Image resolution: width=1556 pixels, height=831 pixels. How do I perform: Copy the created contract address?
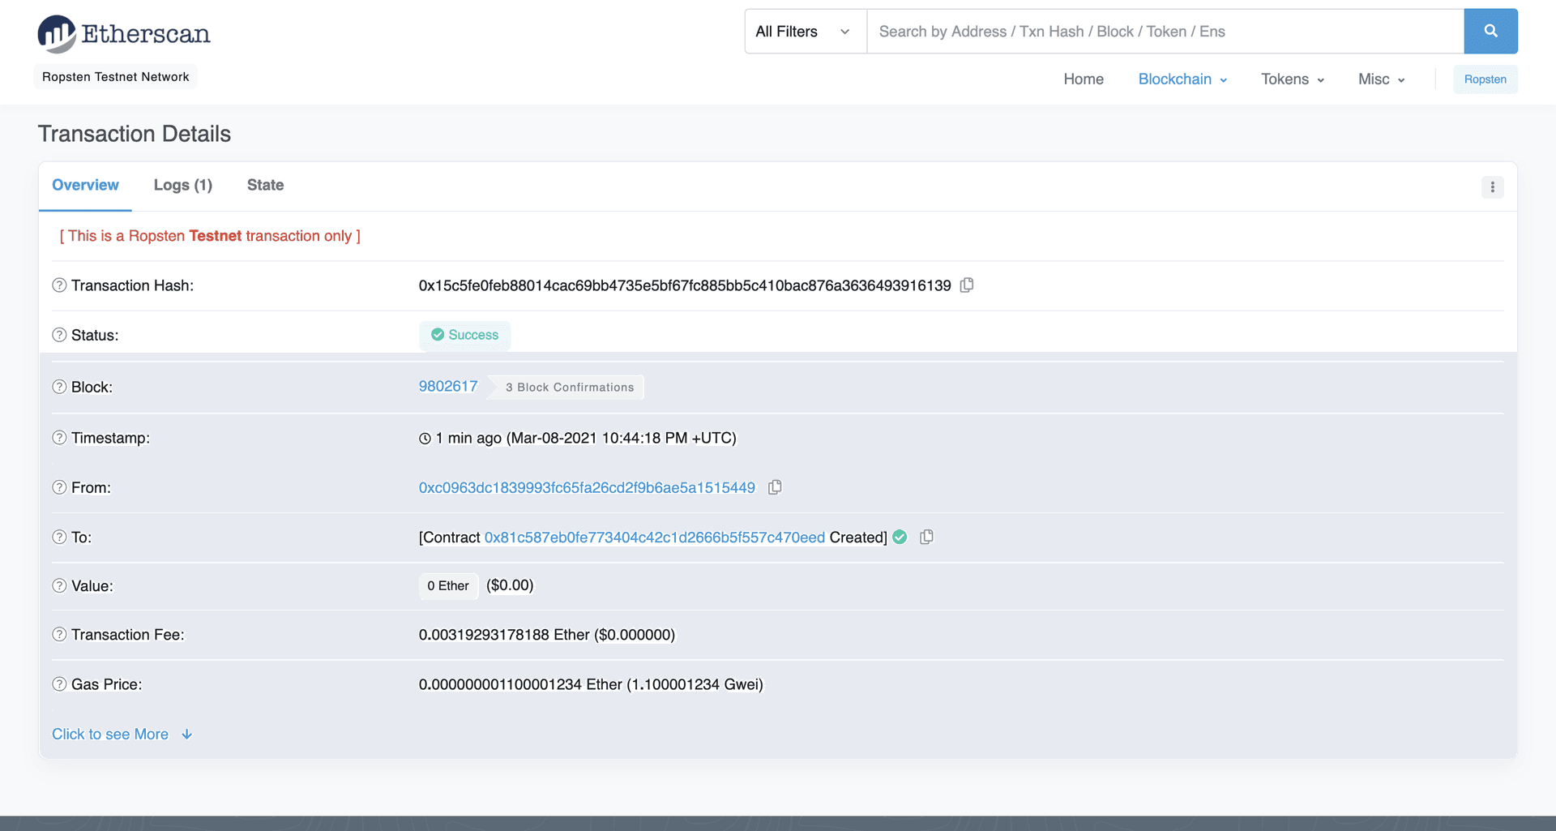pos(926,537)
